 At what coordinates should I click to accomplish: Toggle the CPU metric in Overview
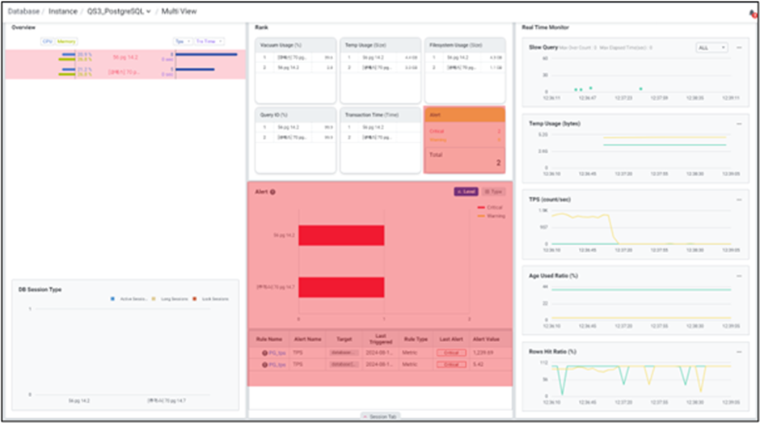tap(46, 40)
